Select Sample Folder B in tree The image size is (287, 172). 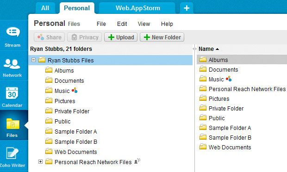tap(76, 142)
